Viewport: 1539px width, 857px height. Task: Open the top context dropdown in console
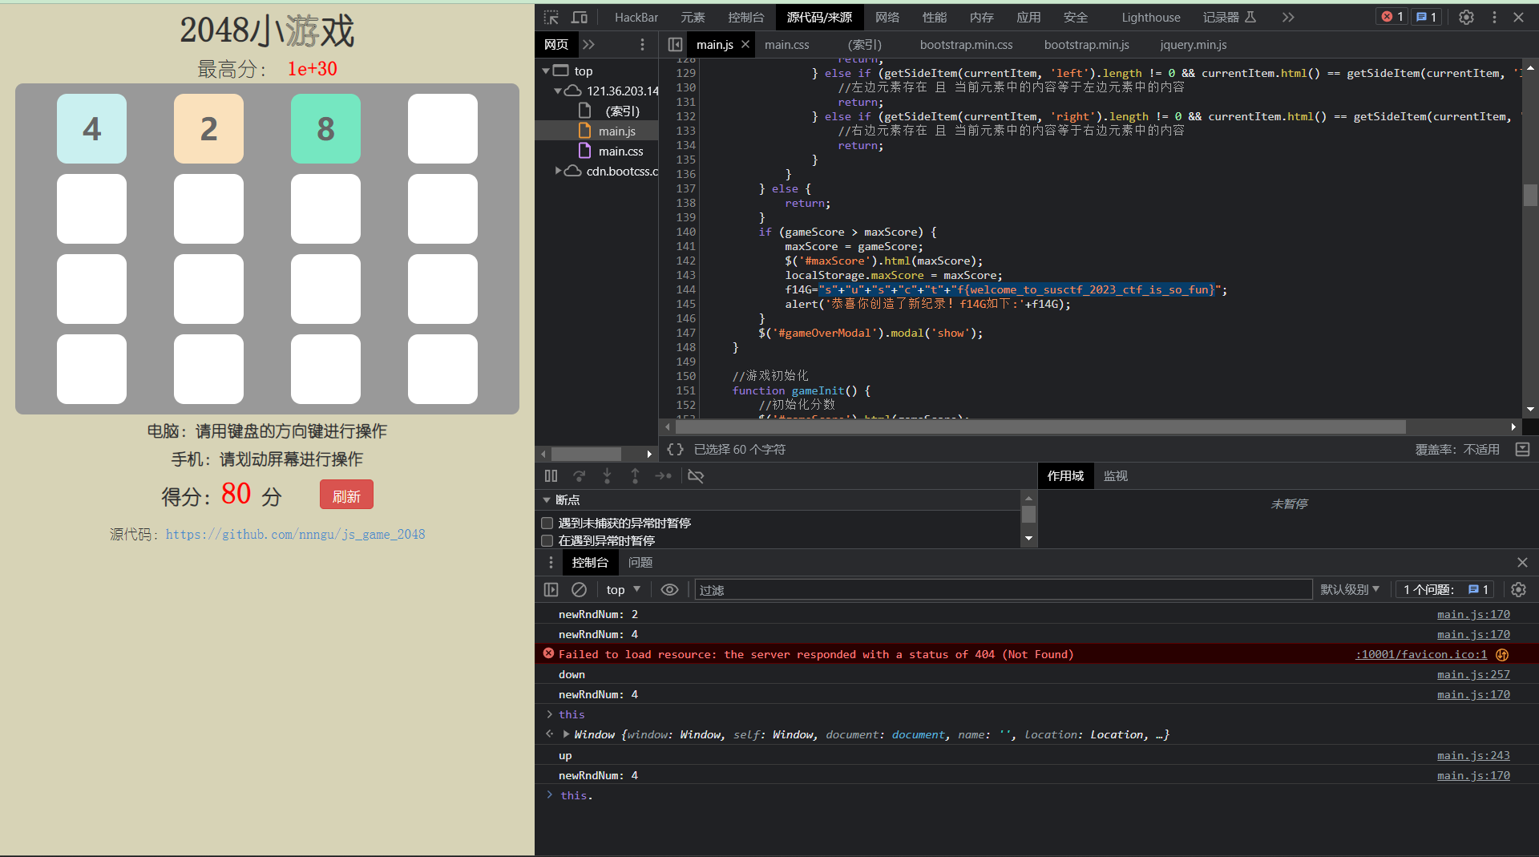pos(623,590)
